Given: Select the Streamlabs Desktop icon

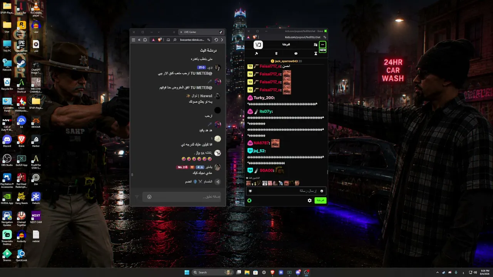Looking at the screenshot, I should 7,237.
